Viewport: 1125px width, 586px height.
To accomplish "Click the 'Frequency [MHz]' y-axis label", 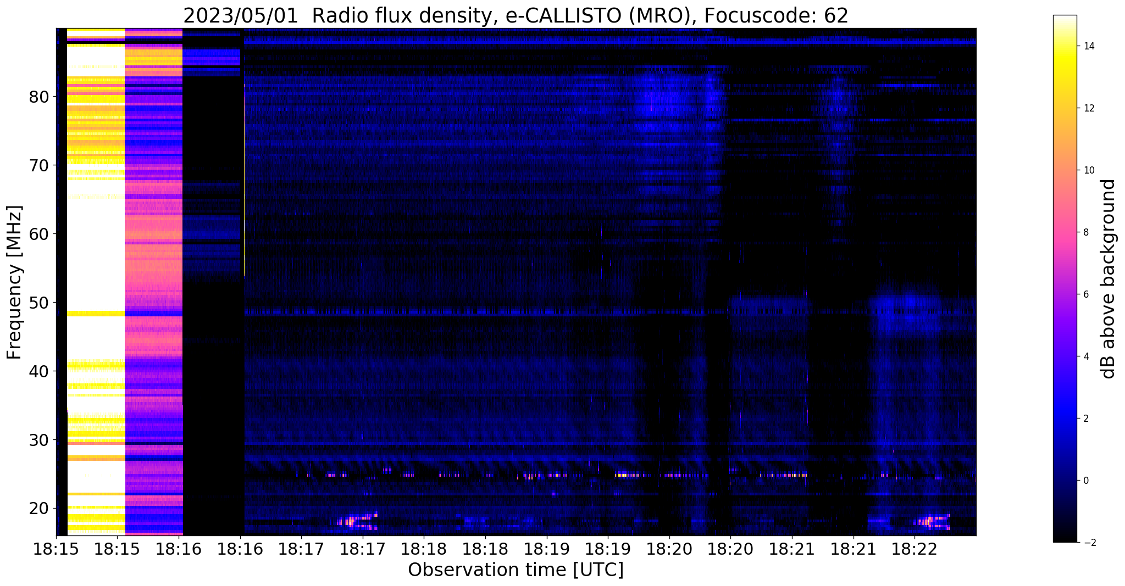I will coord(15,282).
